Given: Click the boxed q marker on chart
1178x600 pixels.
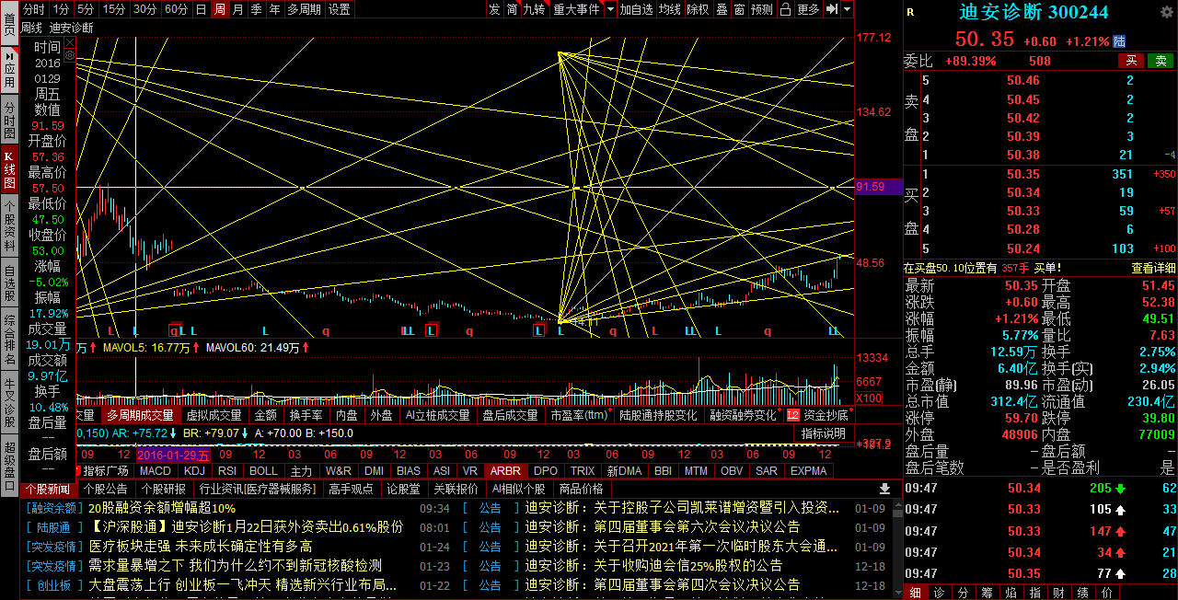Looking at the screenshot, I should (x=174, y=330).
